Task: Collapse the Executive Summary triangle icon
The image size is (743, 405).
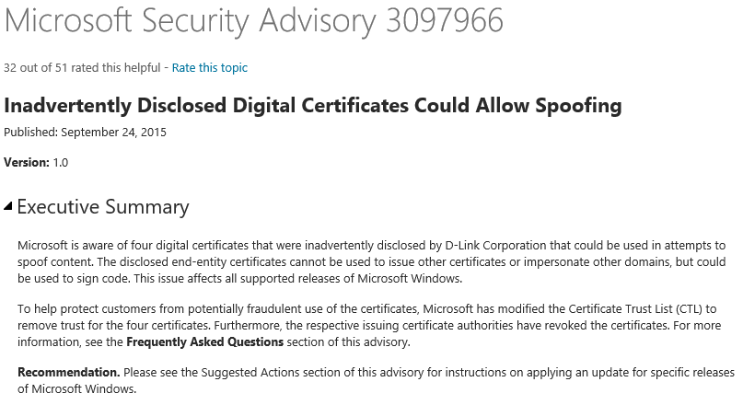Action: tap(7, 205)
